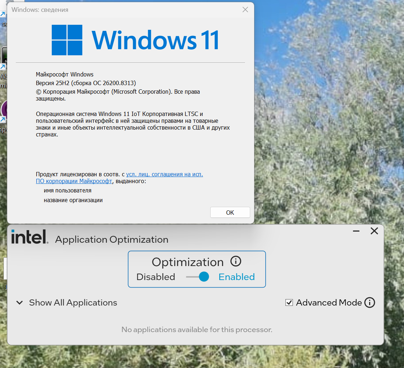The width and height of the screenshot is (404, 368).
Task: Uncheck the Advanced Mode checkbox
Action: click(x=289, y=303)
